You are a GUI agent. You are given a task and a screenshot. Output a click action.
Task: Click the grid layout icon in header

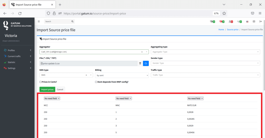pos(254,21)
